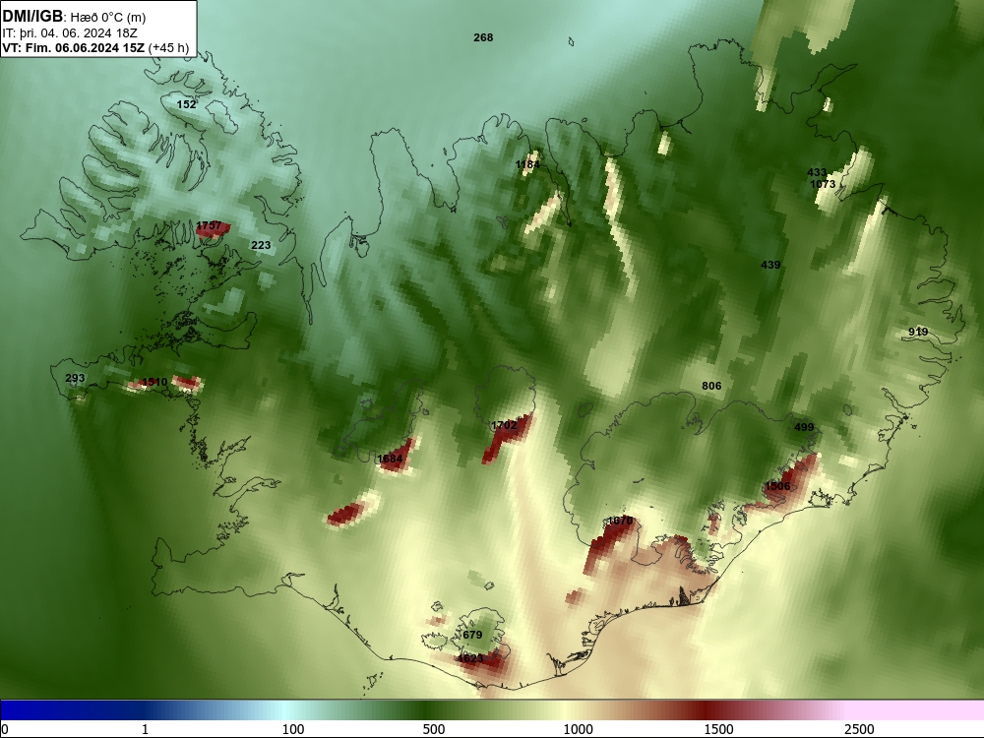Click the 1757 value on dark red patch

[x=209, y=225]
